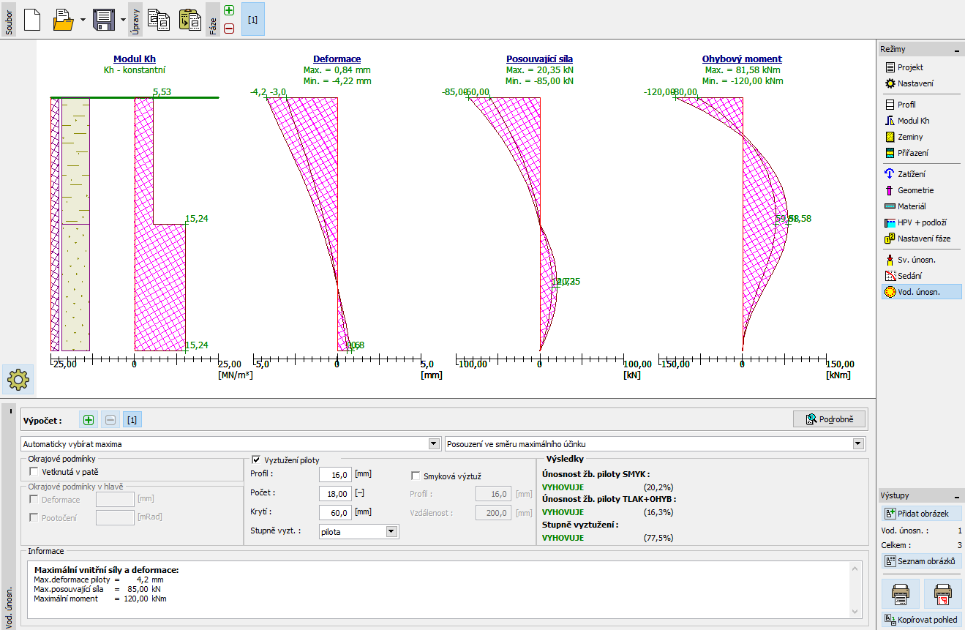Open Seznam obrázků list

pos(921,561)
